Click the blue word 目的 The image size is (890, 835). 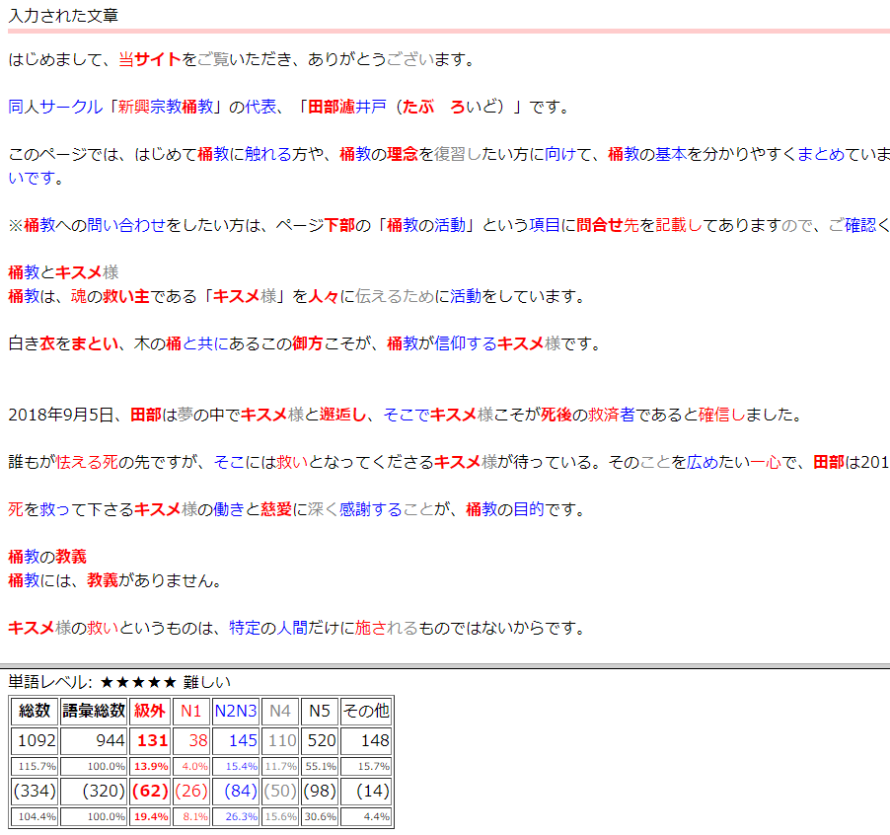(x=529, y=509)
